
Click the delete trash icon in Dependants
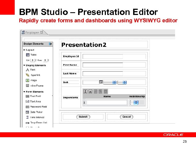click(106, 91)
